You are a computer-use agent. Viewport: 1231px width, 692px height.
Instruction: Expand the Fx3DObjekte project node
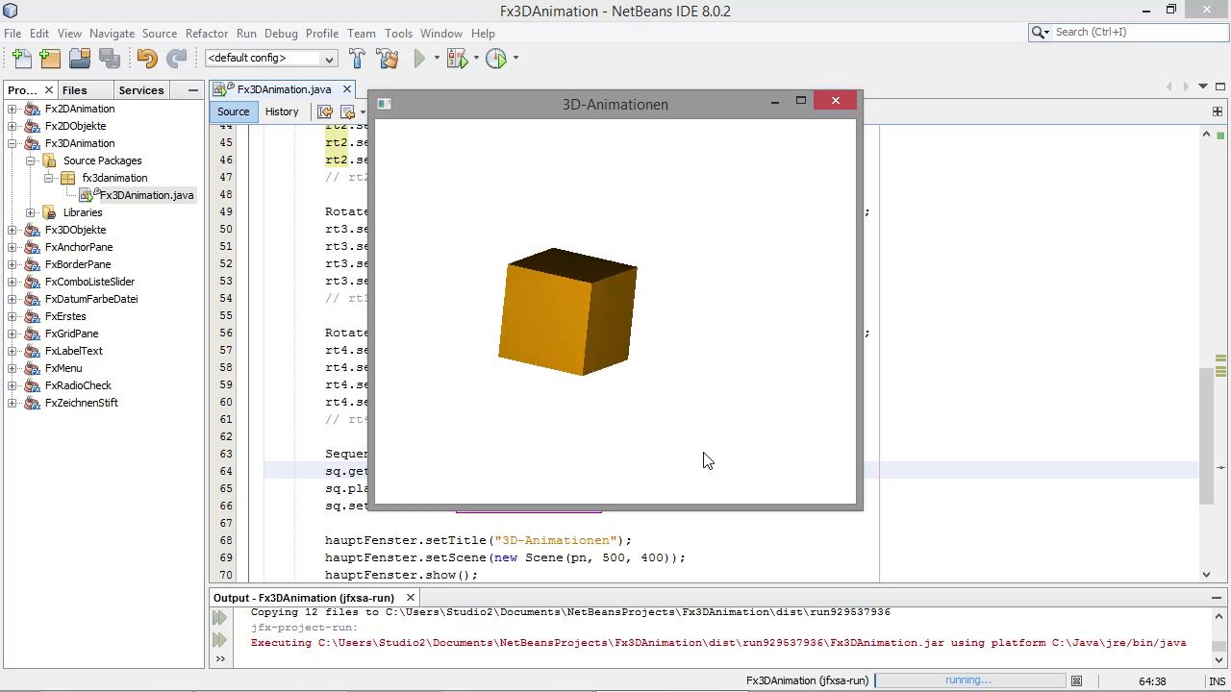pos(12,230)
